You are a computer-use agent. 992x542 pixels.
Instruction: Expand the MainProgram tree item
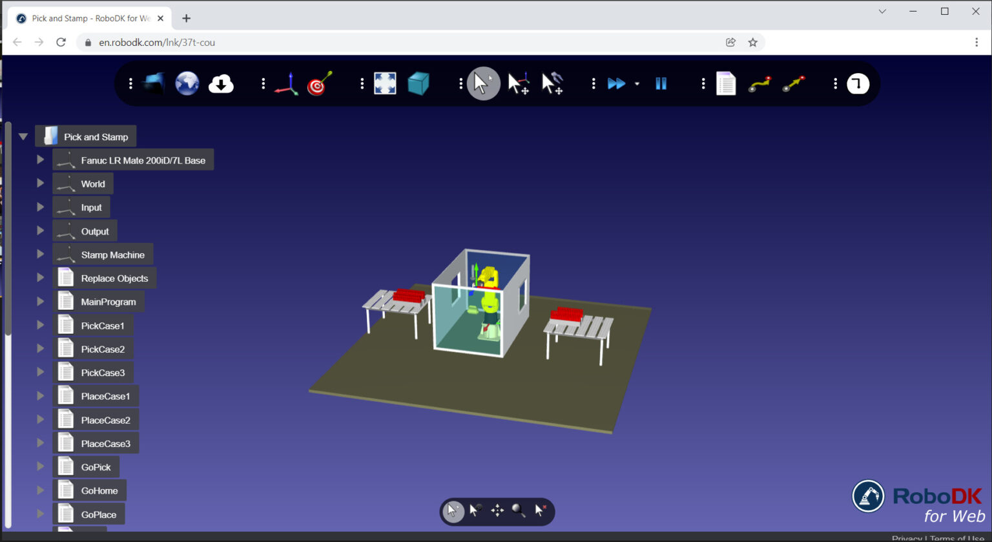tap(40, 301)
